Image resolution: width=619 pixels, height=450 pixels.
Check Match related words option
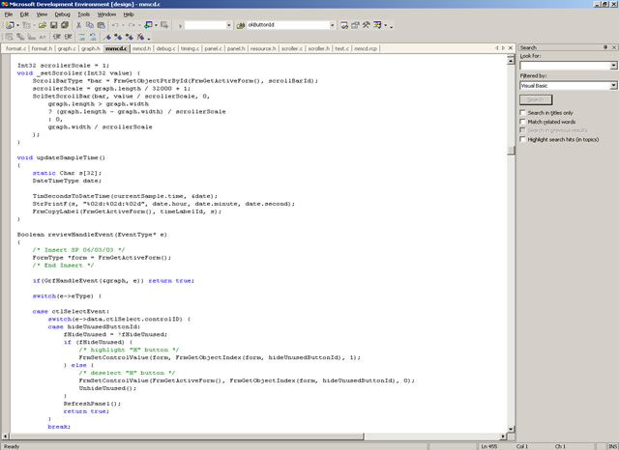click(x=523, y=122)
